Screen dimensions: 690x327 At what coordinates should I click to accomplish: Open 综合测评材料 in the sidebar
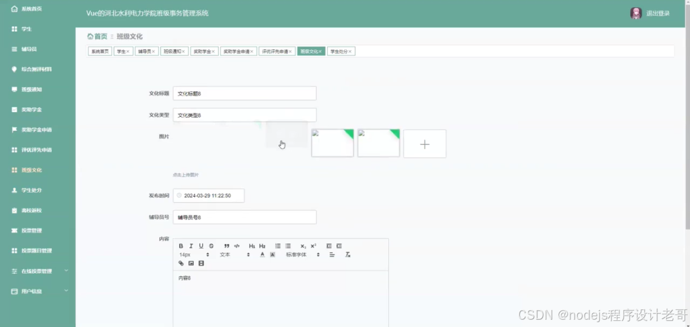pyautogui.click(x=38, y=69)
